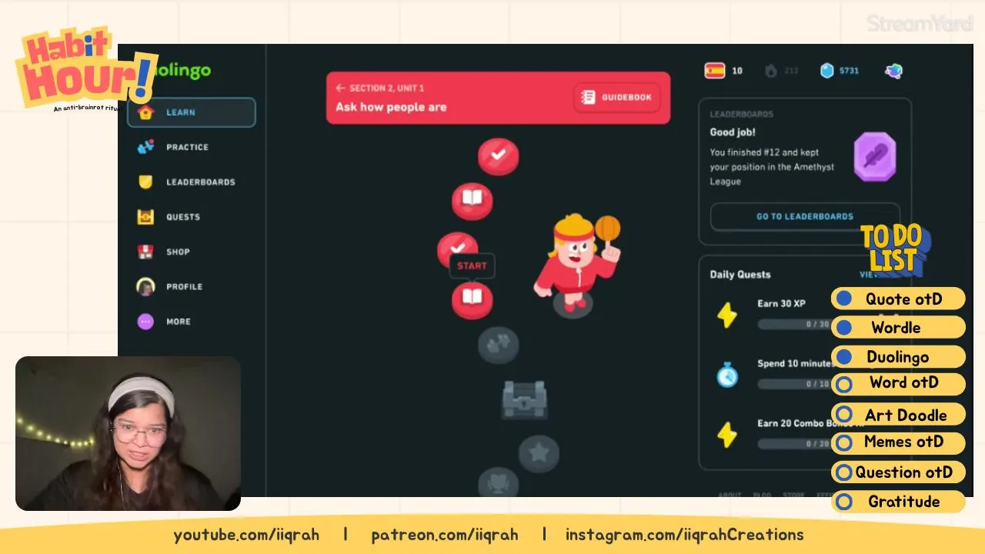The image size is (985, 554).
Task: Click the blue gems icon
Action: 826,71
